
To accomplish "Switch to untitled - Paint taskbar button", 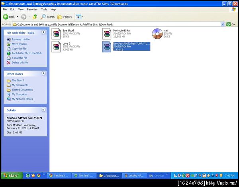I will click(x=134, y=175).
